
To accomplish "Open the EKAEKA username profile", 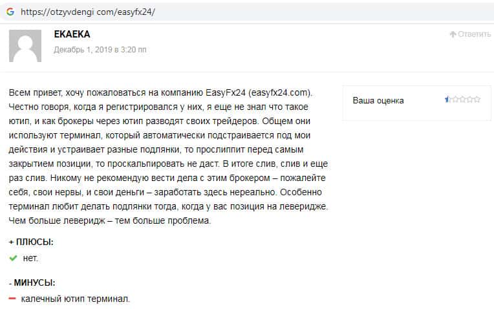I will tap(72, 34).
